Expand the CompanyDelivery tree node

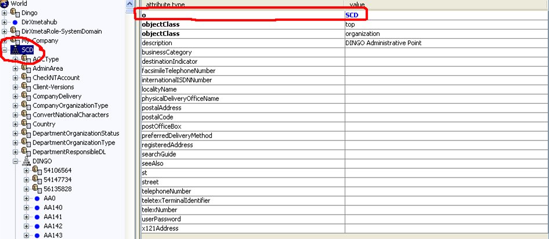tap(15, 96)
